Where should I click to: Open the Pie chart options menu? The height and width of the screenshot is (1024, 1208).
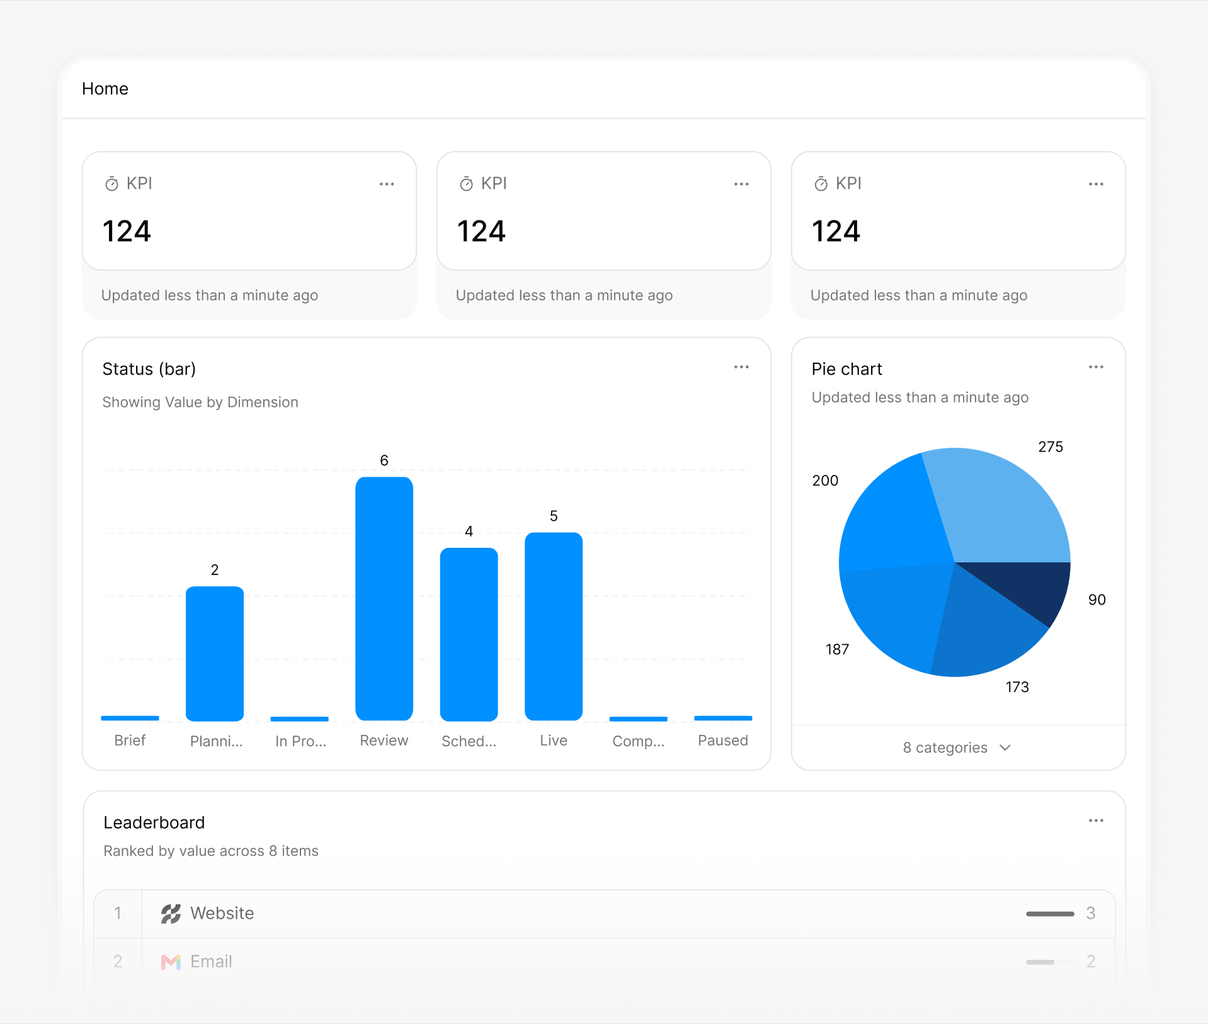click(1096, 367)
